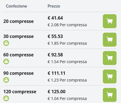The width and height of the screenshot is (121, 103).
Task: Click the € 111.11 price
Action: [56, 73]
